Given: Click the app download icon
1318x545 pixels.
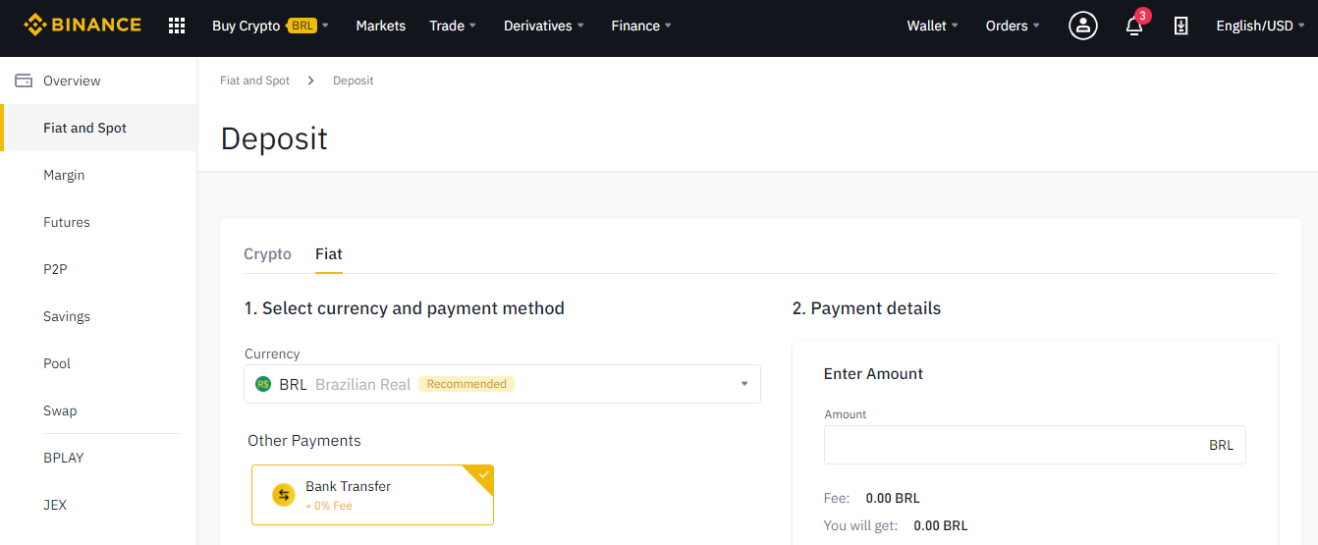Looking at the screenshot, I should 1181,27.
